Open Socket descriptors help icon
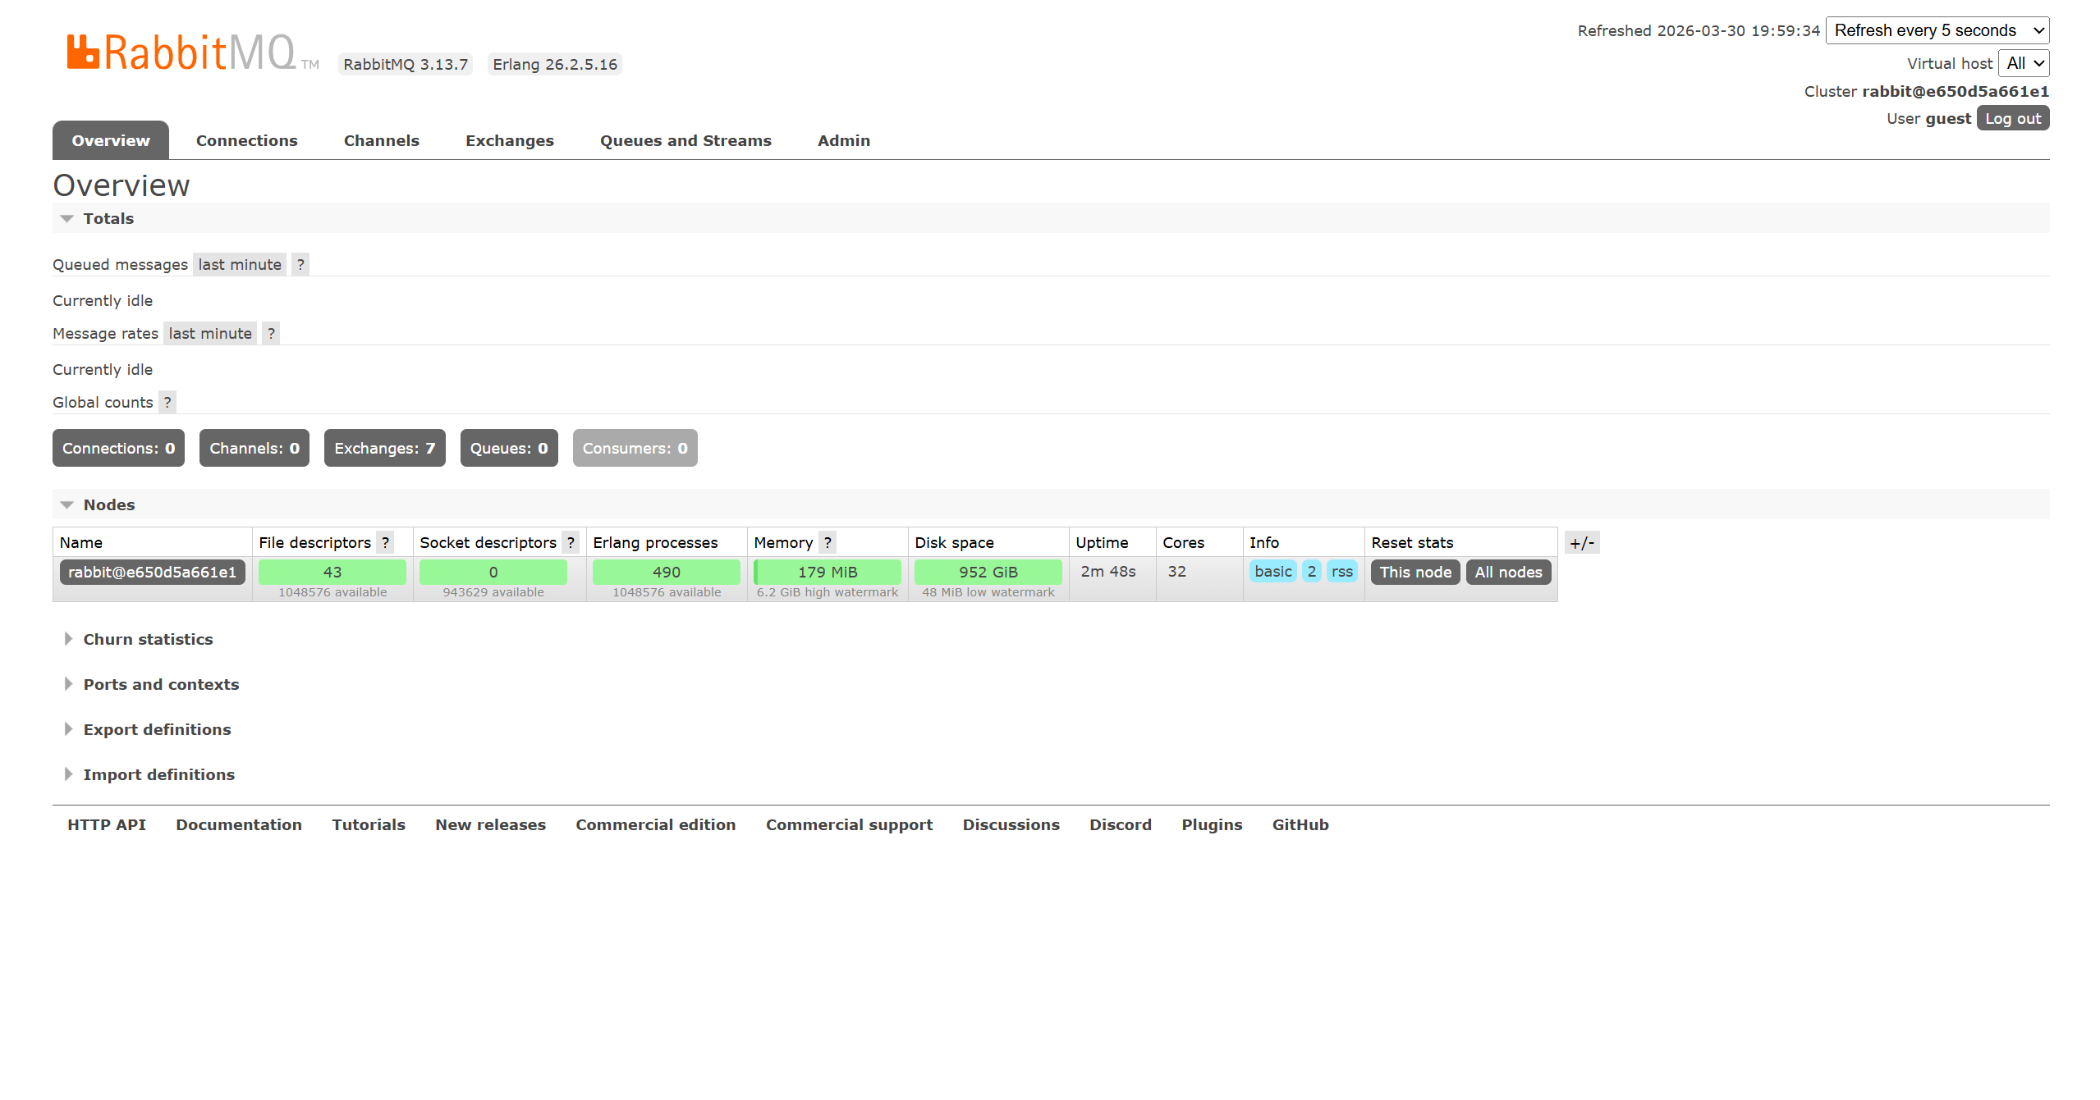Viewport: 2100px width, 1100px height. click(571, 542)
